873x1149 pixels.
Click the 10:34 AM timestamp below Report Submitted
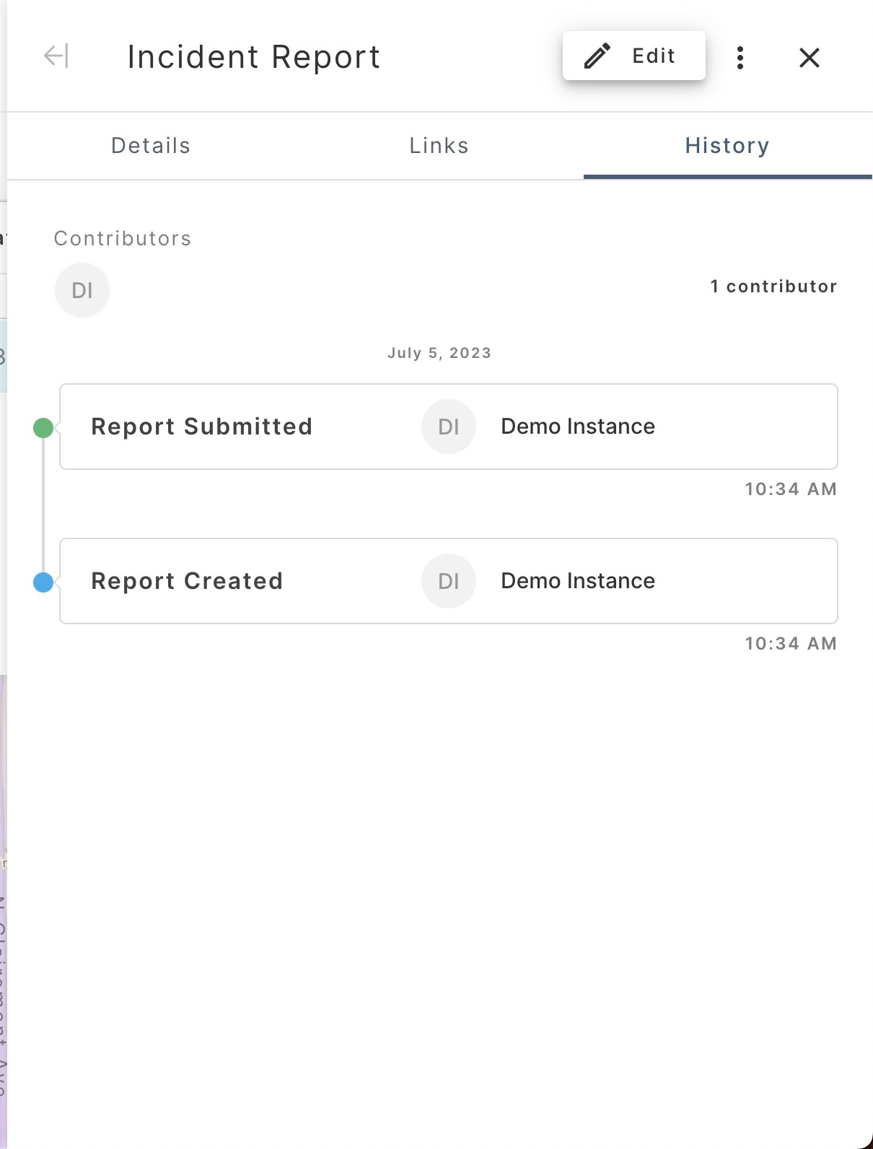[x=791, y=489]
